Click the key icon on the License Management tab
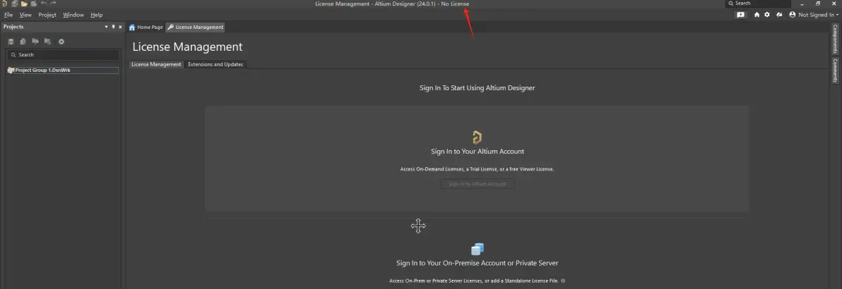Image resolution: width=842 pixels, height=289 pixels. click(171, 27)
